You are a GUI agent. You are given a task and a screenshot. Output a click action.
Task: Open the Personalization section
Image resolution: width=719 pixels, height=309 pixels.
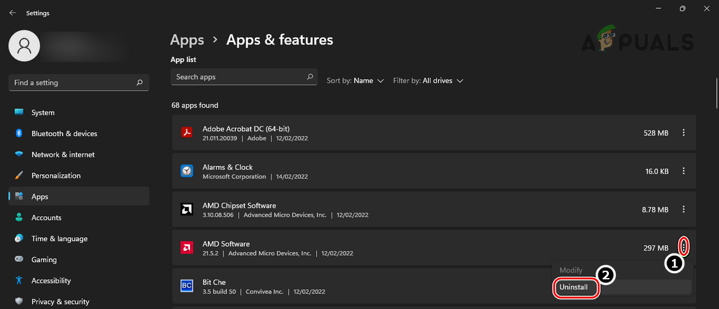point(56,176)
